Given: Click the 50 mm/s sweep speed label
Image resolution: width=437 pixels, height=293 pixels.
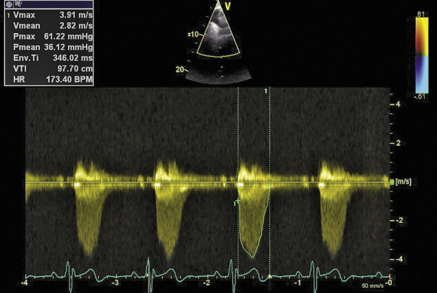Looking at the screenshot, I should [373, 286].
